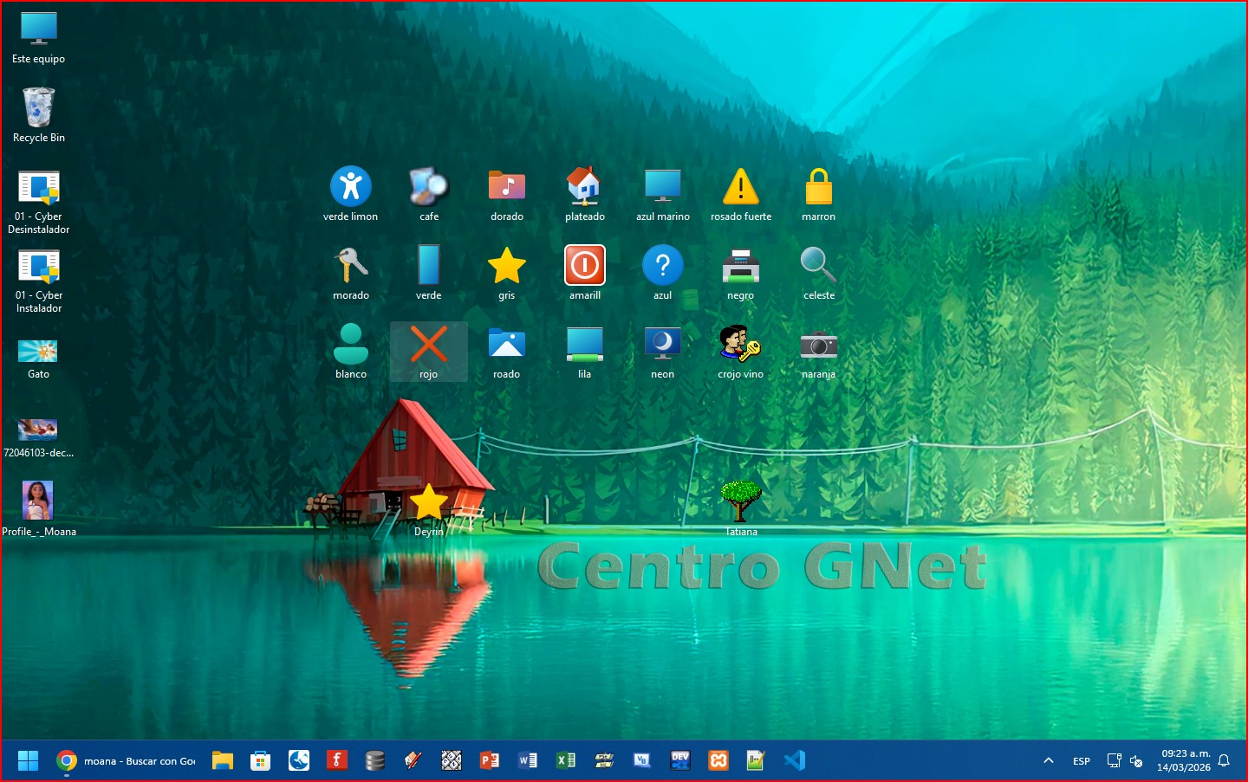This screenshot has height=782, width=1248.
Task: Open the notifications bell in the taskbar
Action: [x=1224, y=761]
